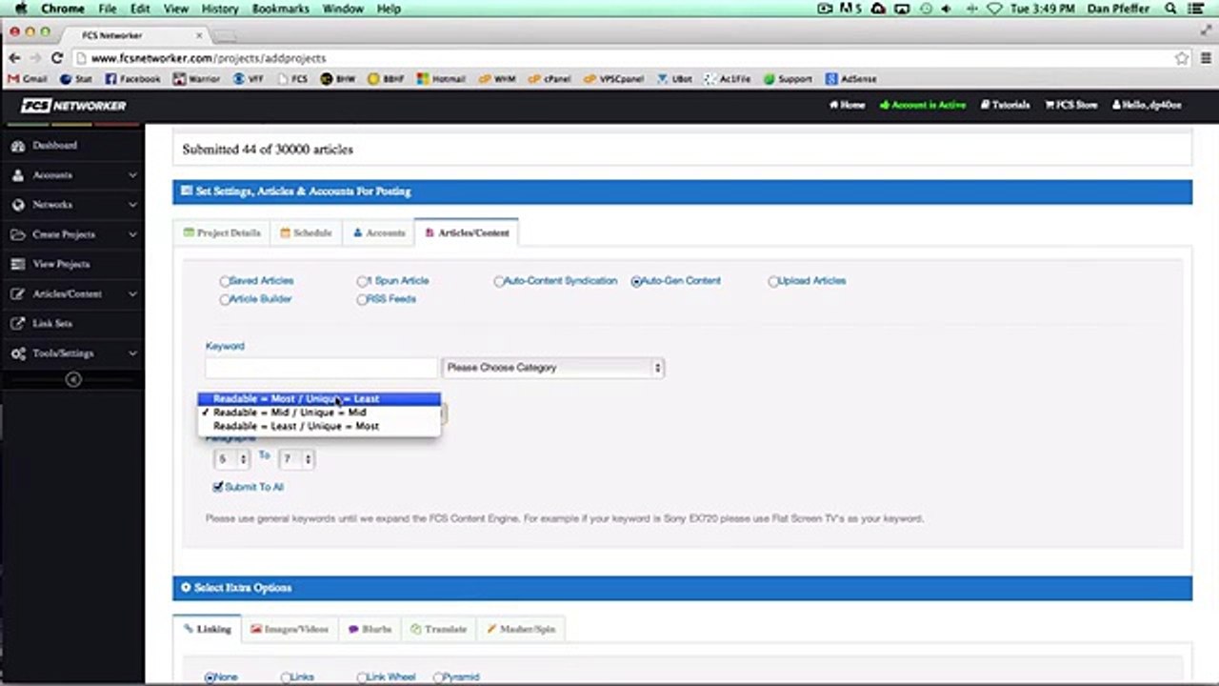
Task: Click the Wi-Fi icon in menu bar
Action: coord(995,9)
